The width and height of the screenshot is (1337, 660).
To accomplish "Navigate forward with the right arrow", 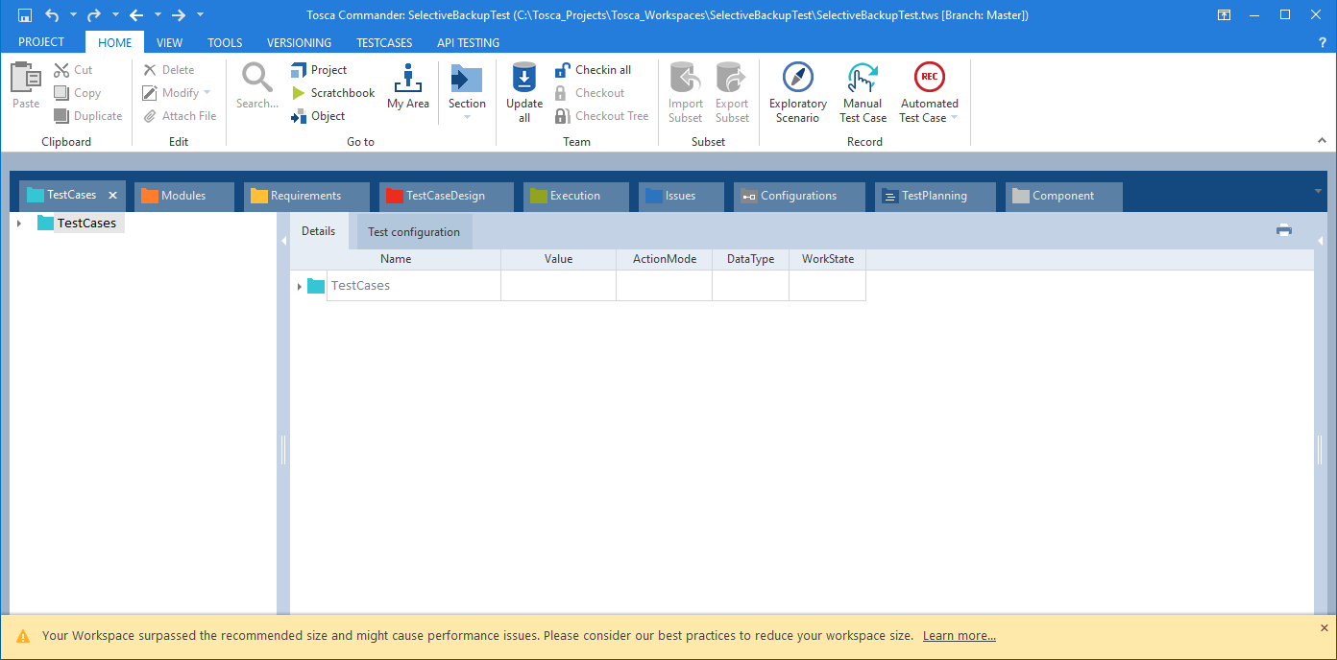I will [179, 15].
